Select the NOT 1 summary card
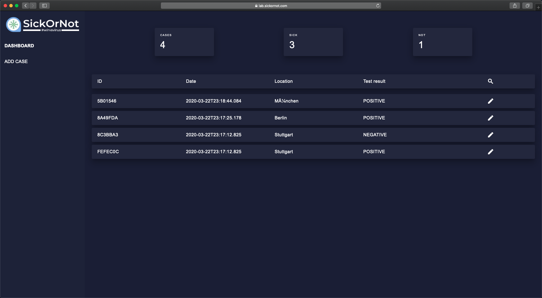The width and height of the screenshot is (542, 298). click(442, 42)
